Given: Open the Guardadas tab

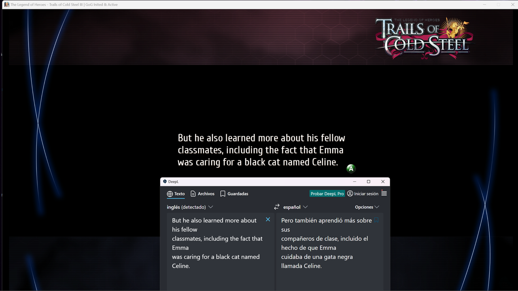Looking at the screenshot, I should coord(234,194).
